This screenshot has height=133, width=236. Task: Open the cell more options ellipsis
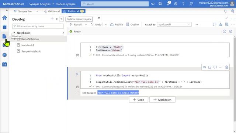221,67
